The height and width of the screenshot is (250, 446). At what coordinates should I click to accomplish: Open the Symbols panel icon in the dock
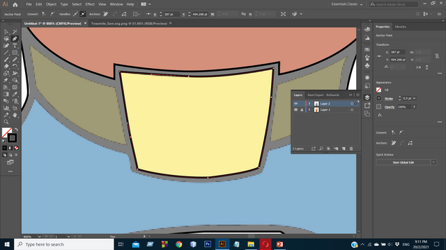[x=367, y=65]
